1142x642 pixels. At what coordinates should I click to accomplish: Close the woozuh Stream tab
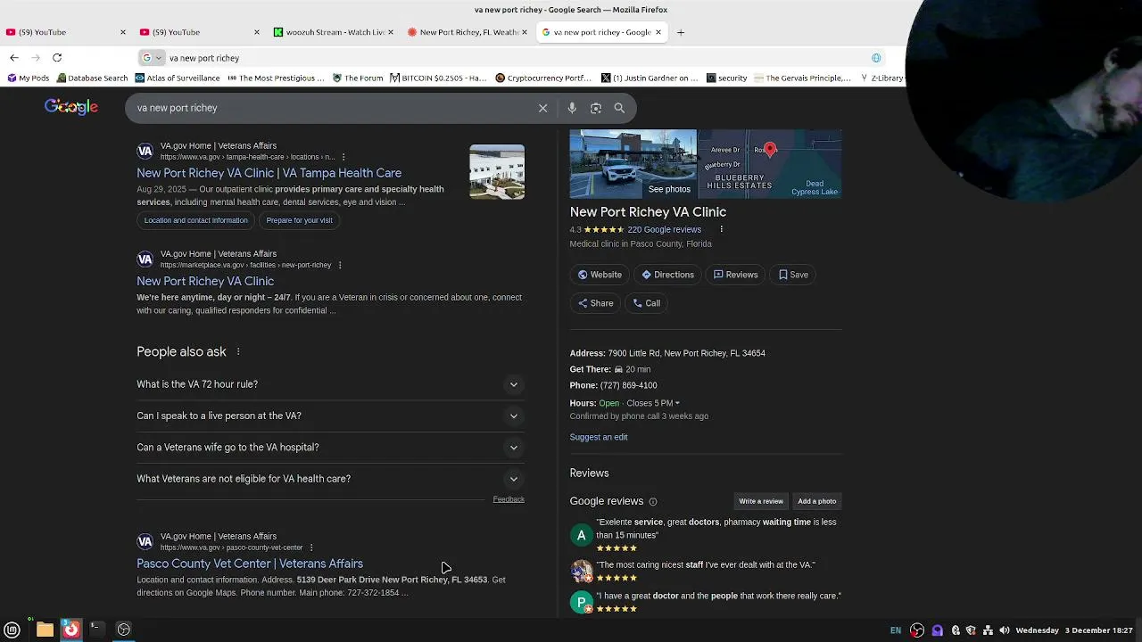click(x=391, y=32)
